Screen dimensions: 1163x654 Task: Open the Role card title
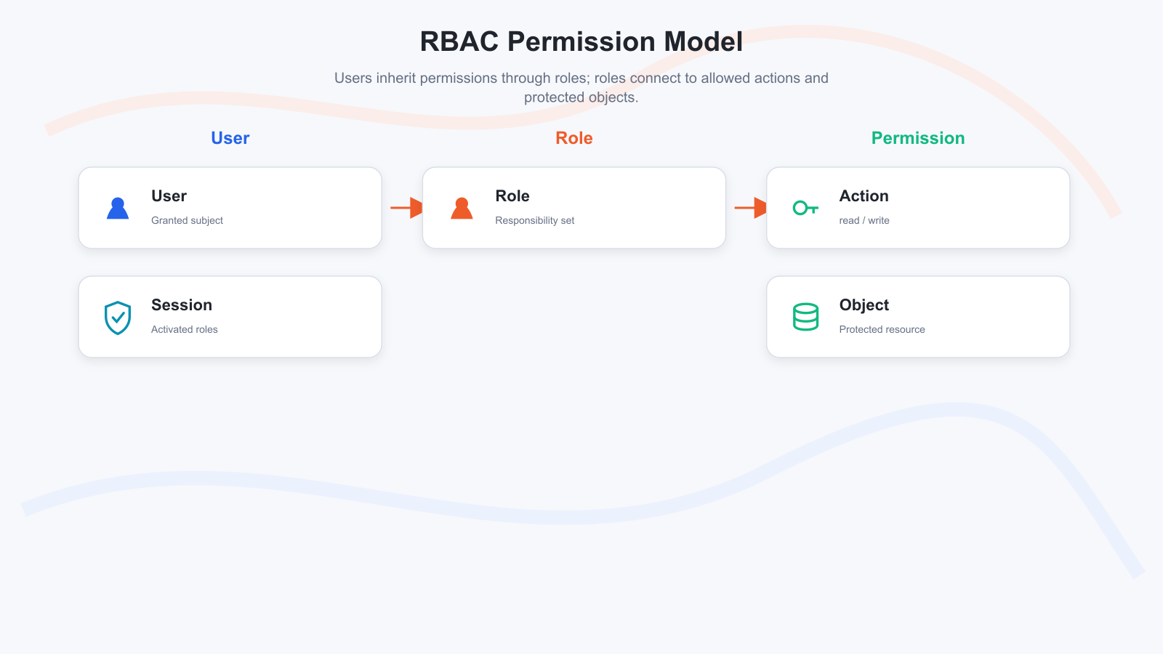pyautogui.click(x=512, y=196)
